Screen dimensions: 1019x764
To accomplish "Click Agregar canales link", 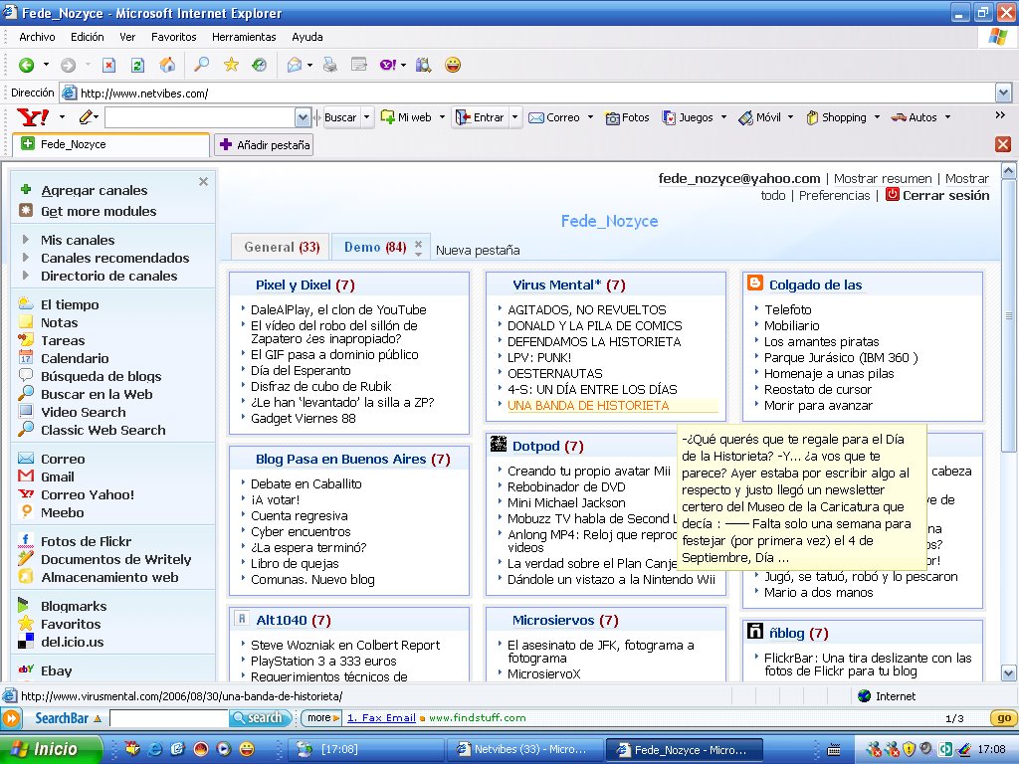I will pyautogui.click(x=95, y=190).
